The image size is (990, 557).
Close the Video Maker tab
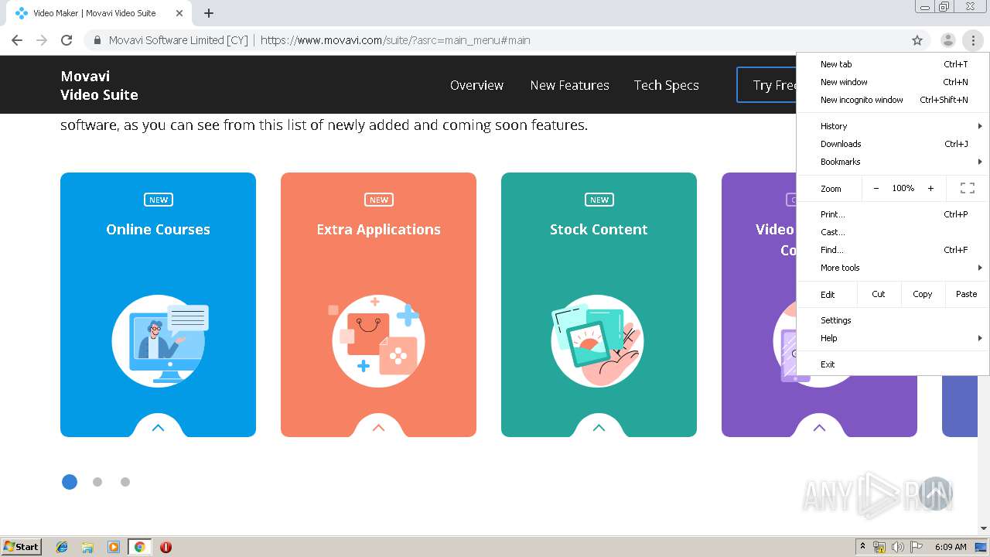click(179, 13)
